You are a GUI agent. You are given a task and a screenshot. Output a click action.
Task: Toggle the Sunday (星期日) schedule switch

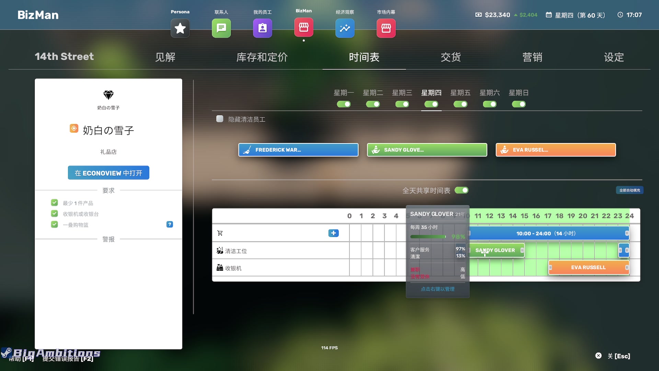(x=519, y=104)
